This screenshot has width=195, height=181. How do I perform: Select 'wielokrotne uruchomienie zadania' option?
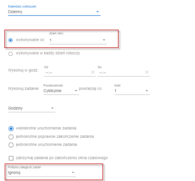tap(11, 128)
